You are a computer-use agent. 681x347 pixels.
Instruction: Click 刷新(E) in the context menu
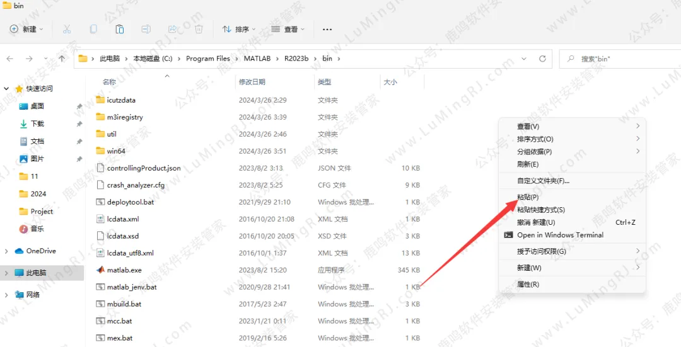[x=528, y=164]
